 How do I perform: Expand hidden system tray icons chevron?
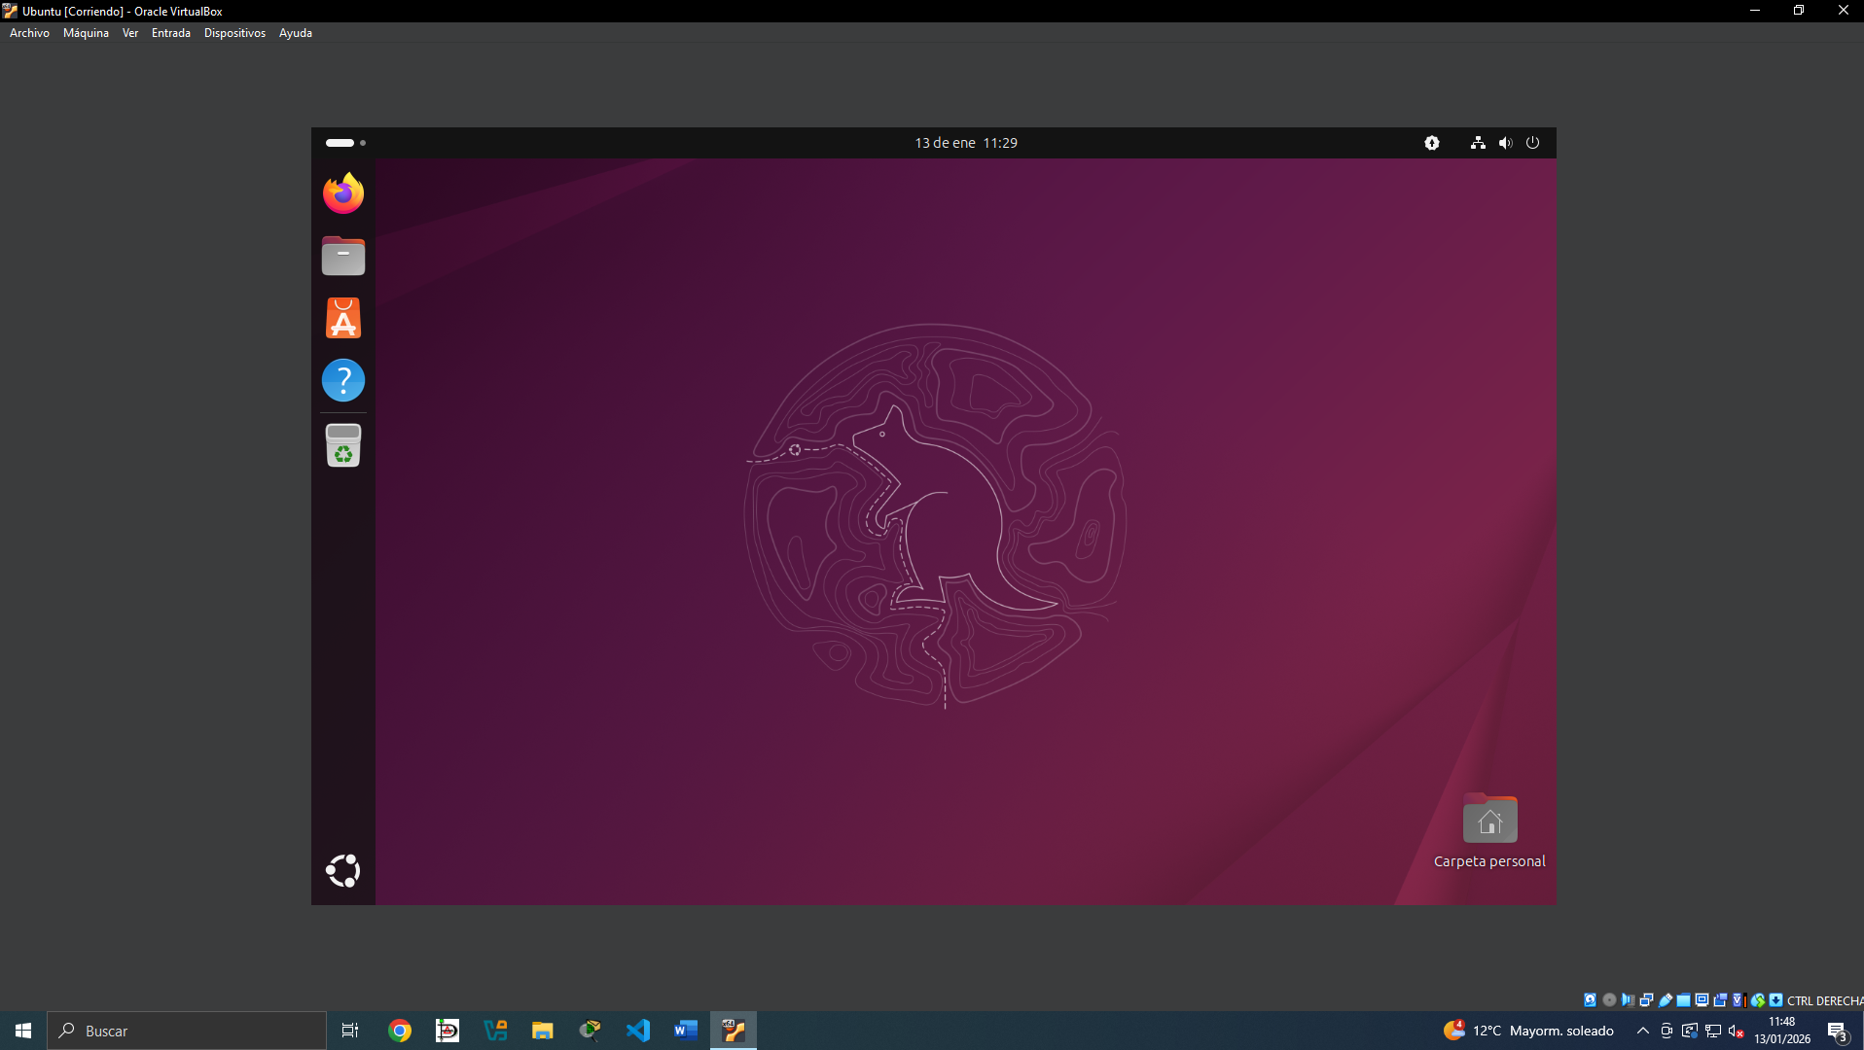1642,1031
